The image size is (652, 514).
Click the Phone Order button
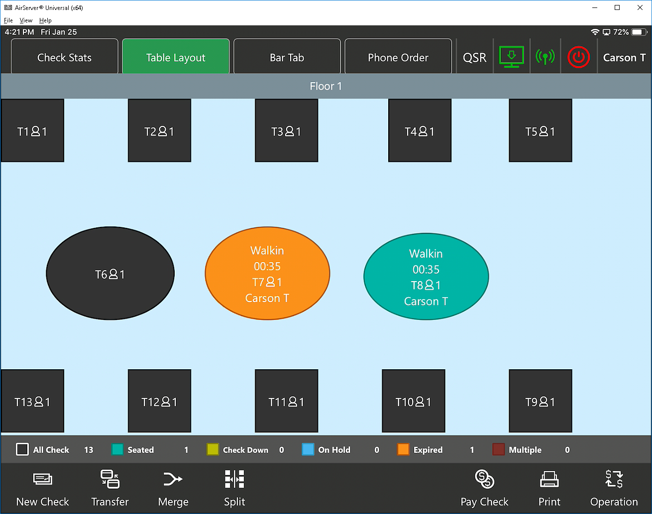398,57
